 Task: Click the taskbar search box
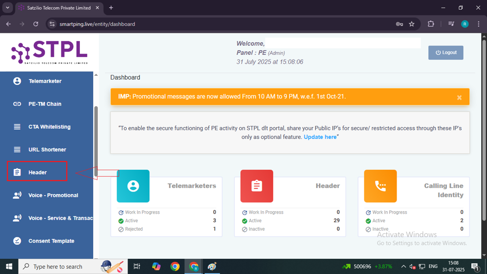73,266
